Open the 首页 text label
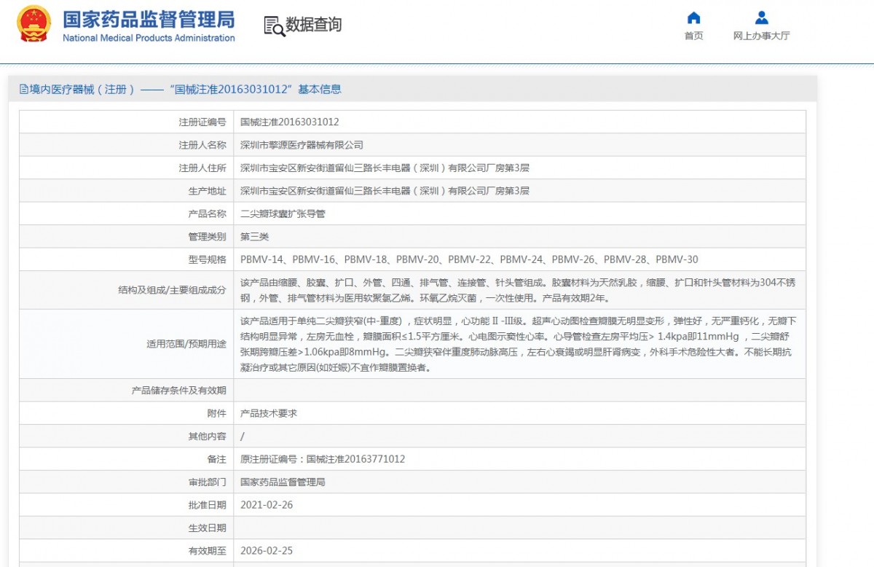This screenshot has width=874, height=567. pyautogui.click(x=693, y=36)
